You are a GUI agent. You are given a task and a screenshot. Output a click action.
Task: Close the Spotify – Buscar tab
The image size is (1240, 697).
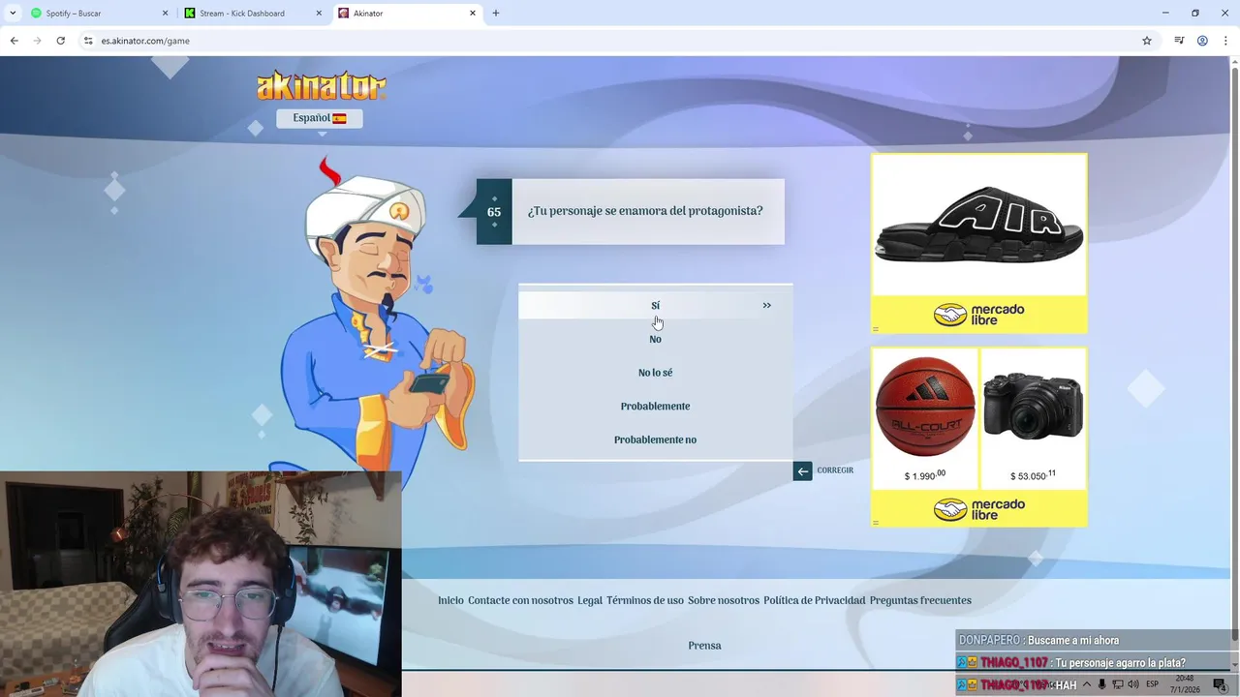(x=165, y=14)
